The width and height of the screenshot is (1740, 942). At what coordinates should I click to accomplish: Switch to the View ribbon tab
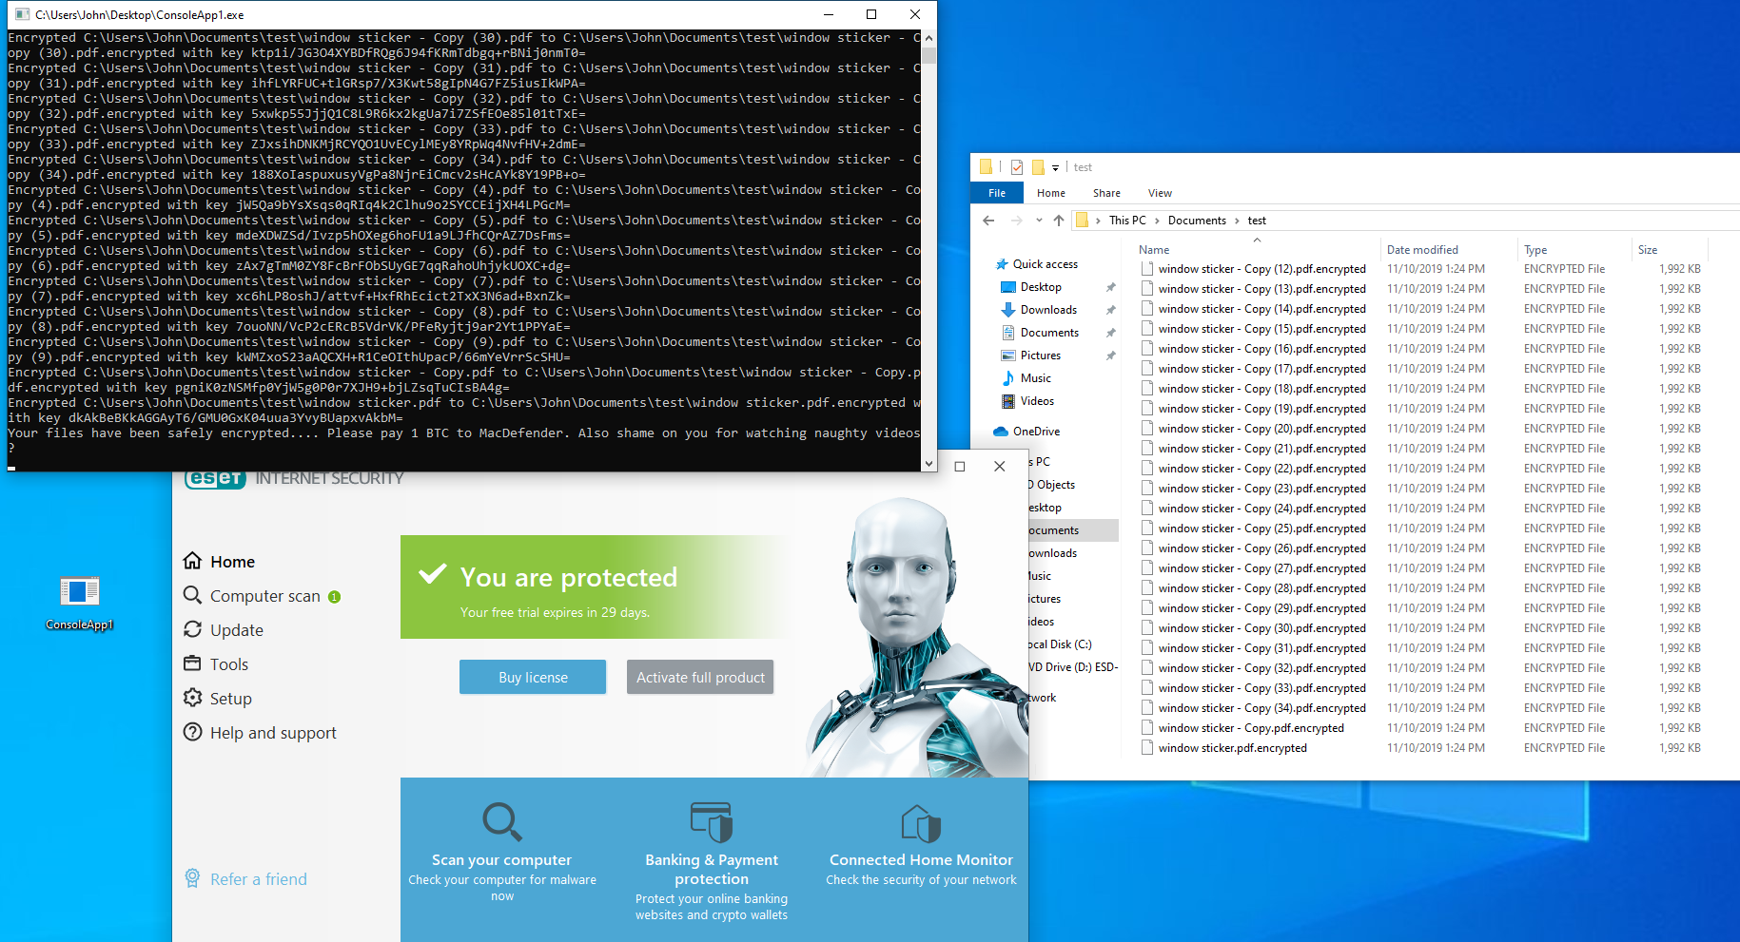pyautogui.click(x=1160, y=193)
